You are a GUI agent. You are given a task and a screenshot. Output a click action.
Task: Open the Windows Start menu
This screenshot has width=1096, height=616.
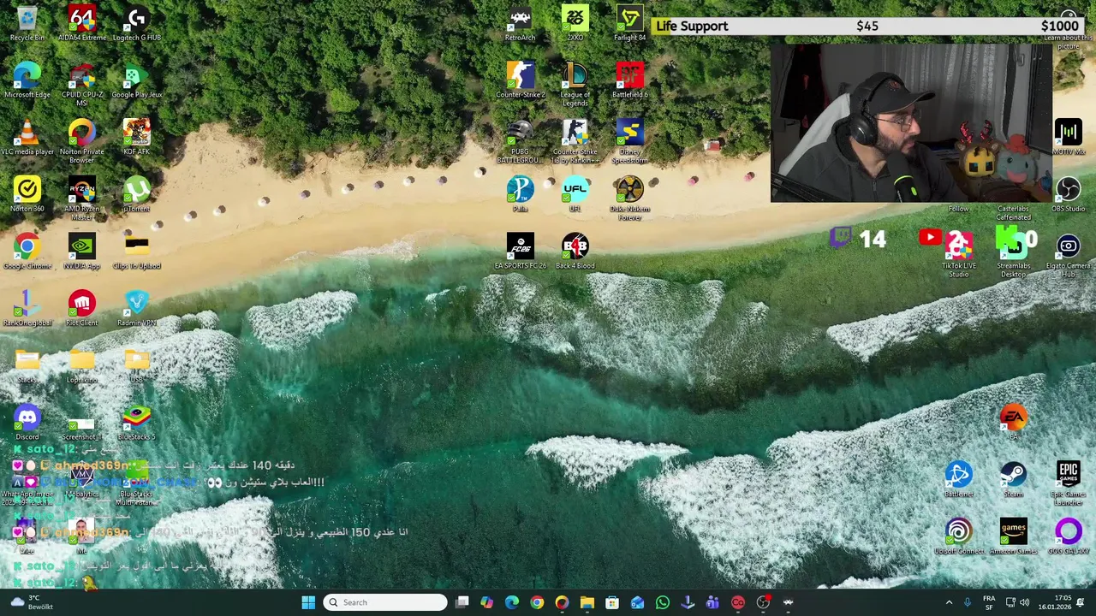pyautogui.click(x=308, y=602)
